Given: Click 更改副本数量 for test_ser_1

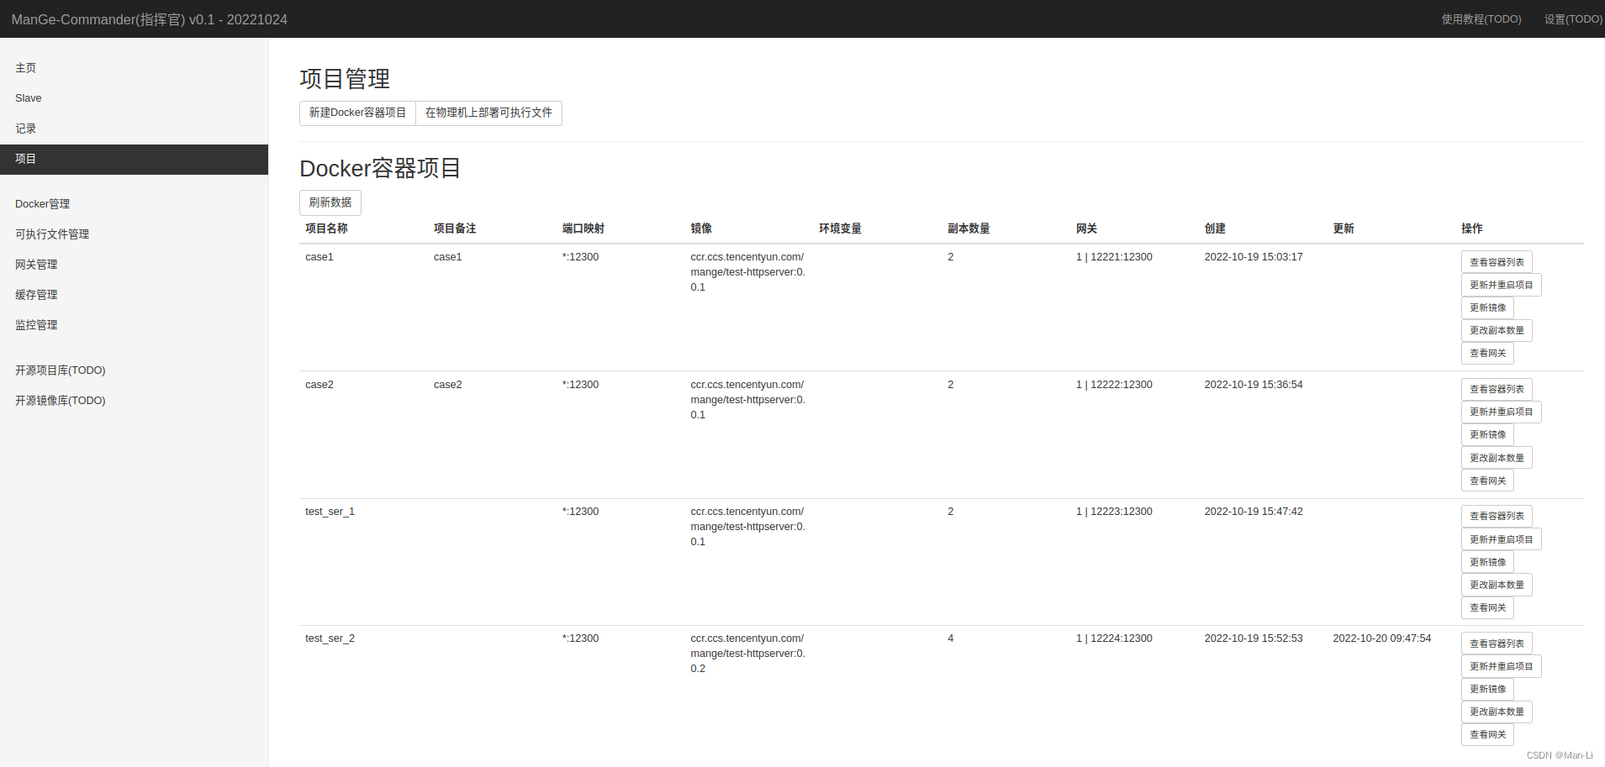Looking at the screenshot, I should tap(1497, 585).
